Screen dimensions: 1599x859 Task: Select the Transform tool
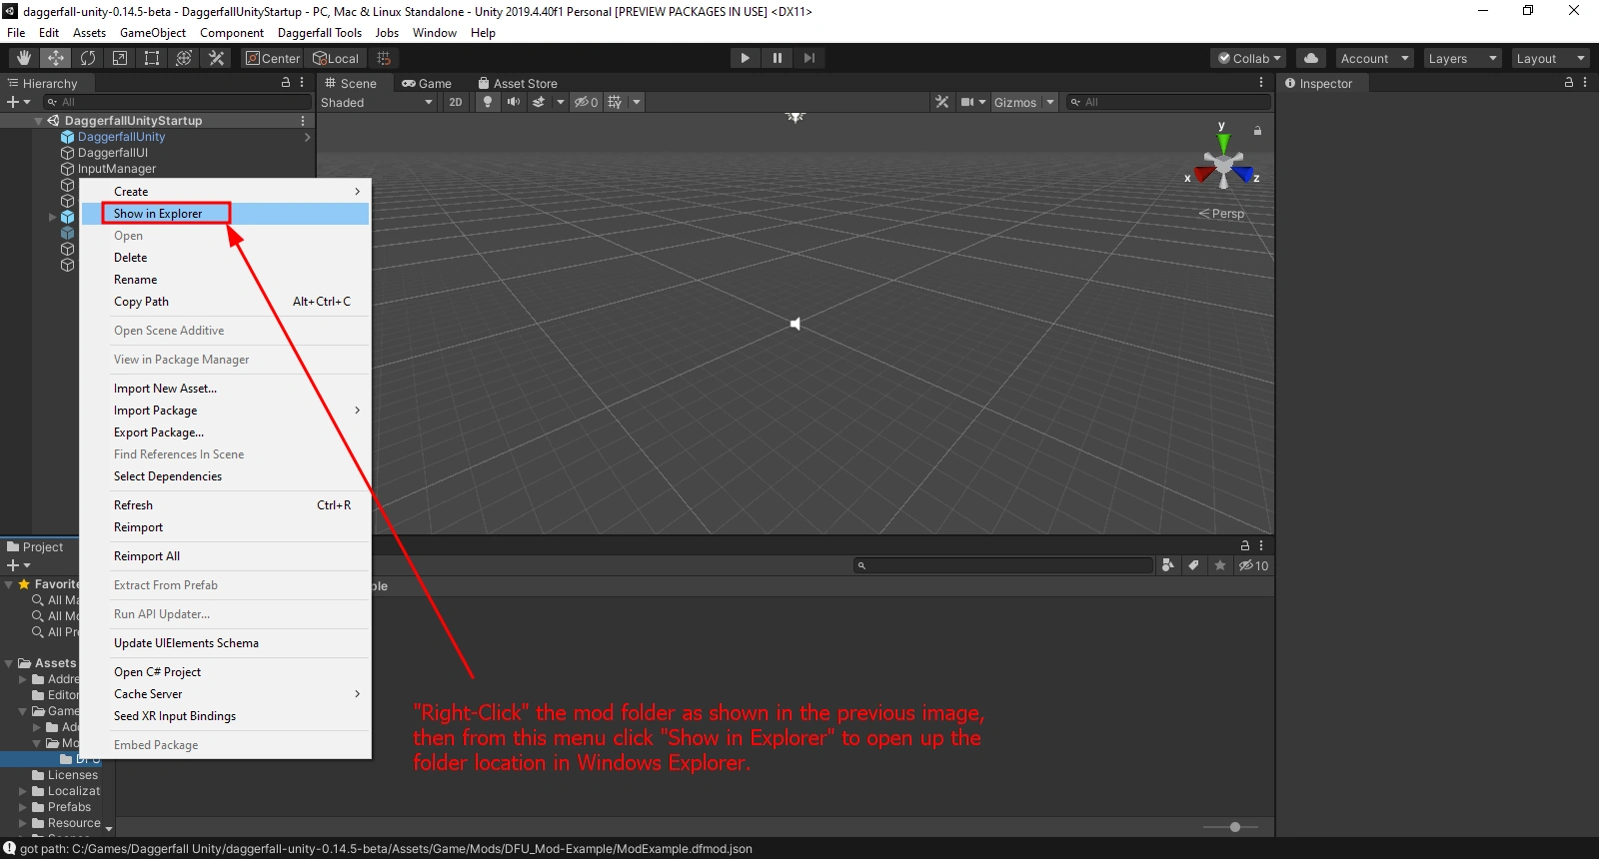[184, 58]
